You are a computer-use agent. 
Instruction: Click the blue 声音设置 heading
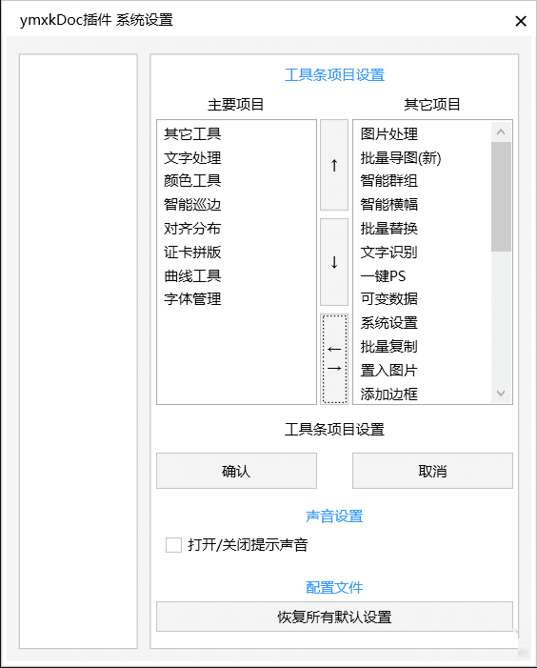click(x=334, y=516)
